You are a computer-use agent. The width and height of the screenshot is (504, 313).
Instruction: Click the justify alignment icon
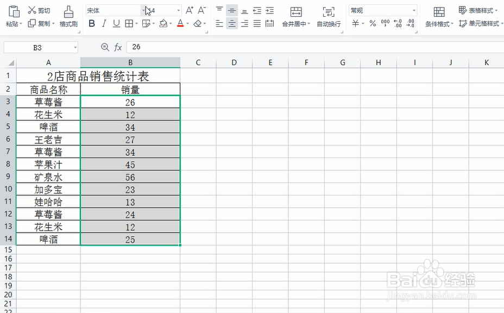[257, 23]
